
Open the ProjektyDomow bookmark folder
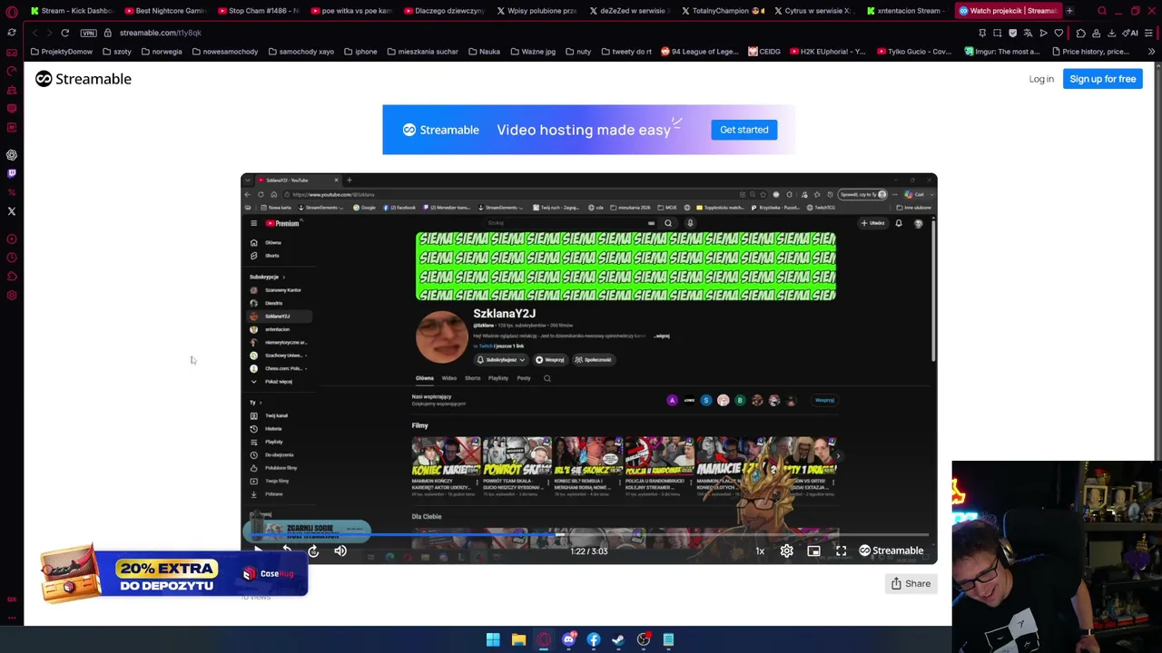pos(62,52)
